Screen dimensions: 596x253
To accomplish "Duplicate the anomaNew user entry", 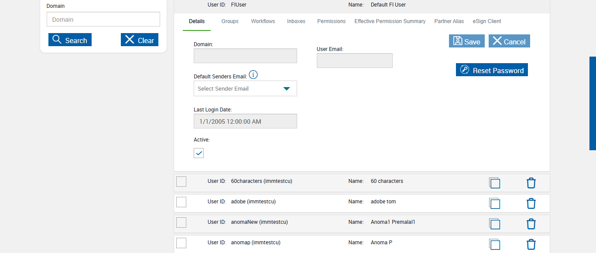I will click(x=494, y=224).
